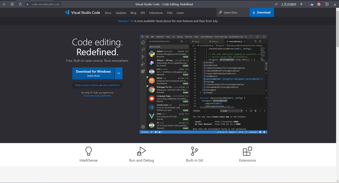The width and height of the screenshot is (339, 183).
Task: Open the Extensions view icon
Action: [142, 71]
